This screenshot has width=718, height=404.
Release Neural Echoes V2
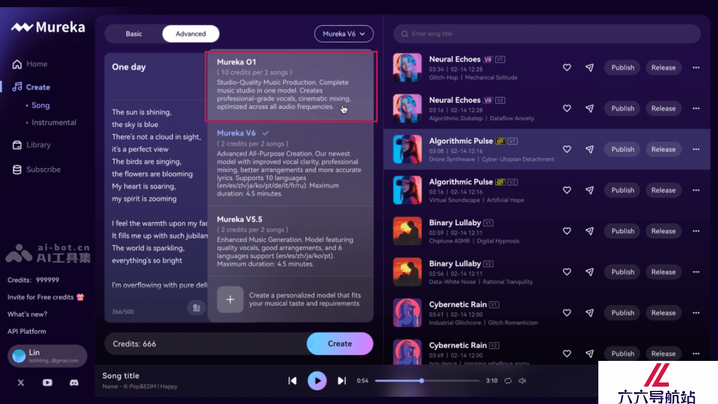[x=664, y=108]
